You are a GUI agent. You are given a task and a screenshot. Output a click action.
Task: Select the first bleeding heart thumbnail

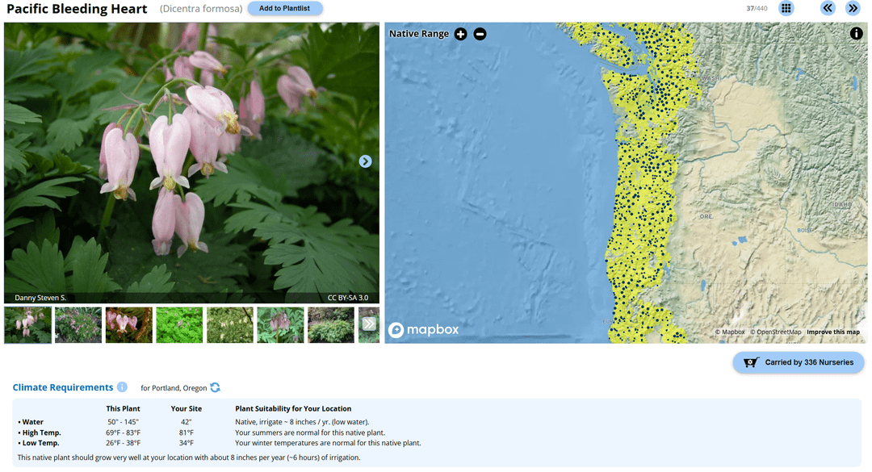[x=27, y=324]
